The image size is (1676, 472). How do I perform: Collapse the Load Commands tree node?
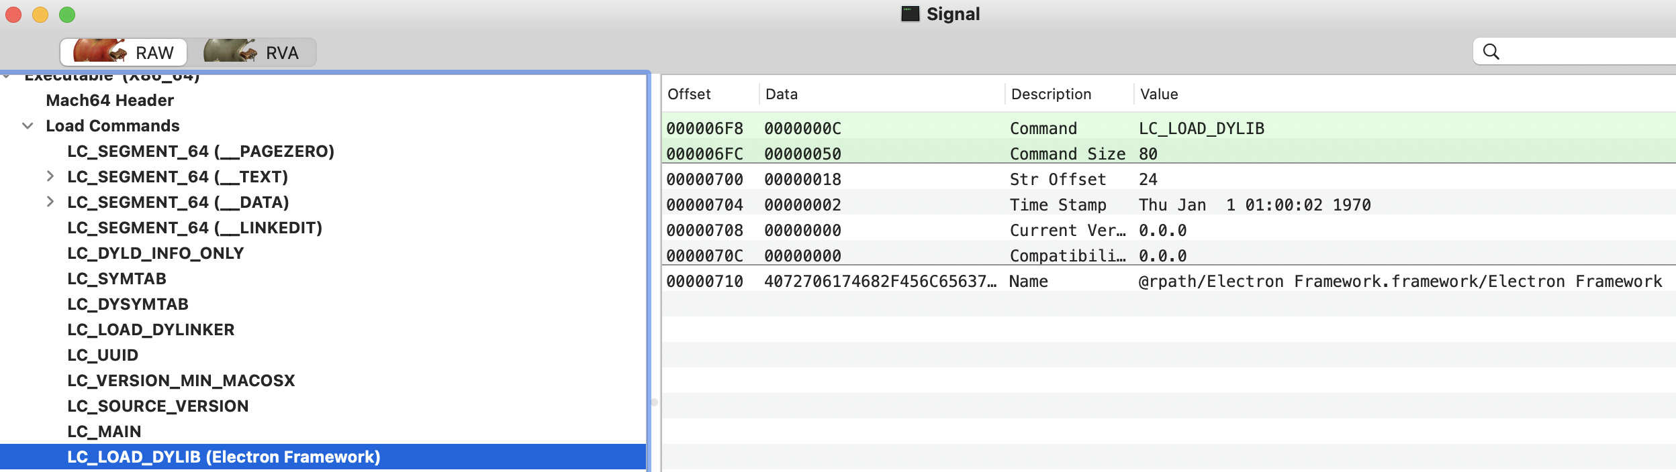click(28, 126)
